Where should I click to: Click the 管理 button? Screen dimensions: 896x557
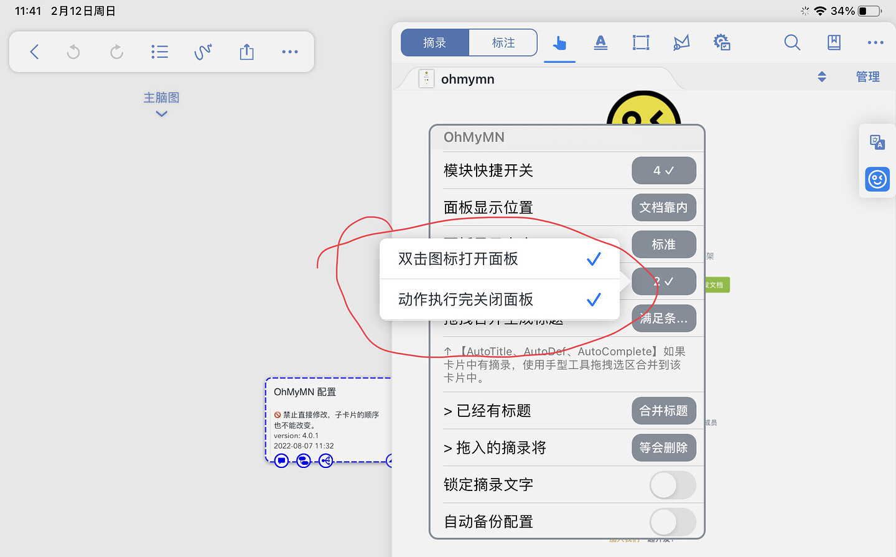click(868, 77)
